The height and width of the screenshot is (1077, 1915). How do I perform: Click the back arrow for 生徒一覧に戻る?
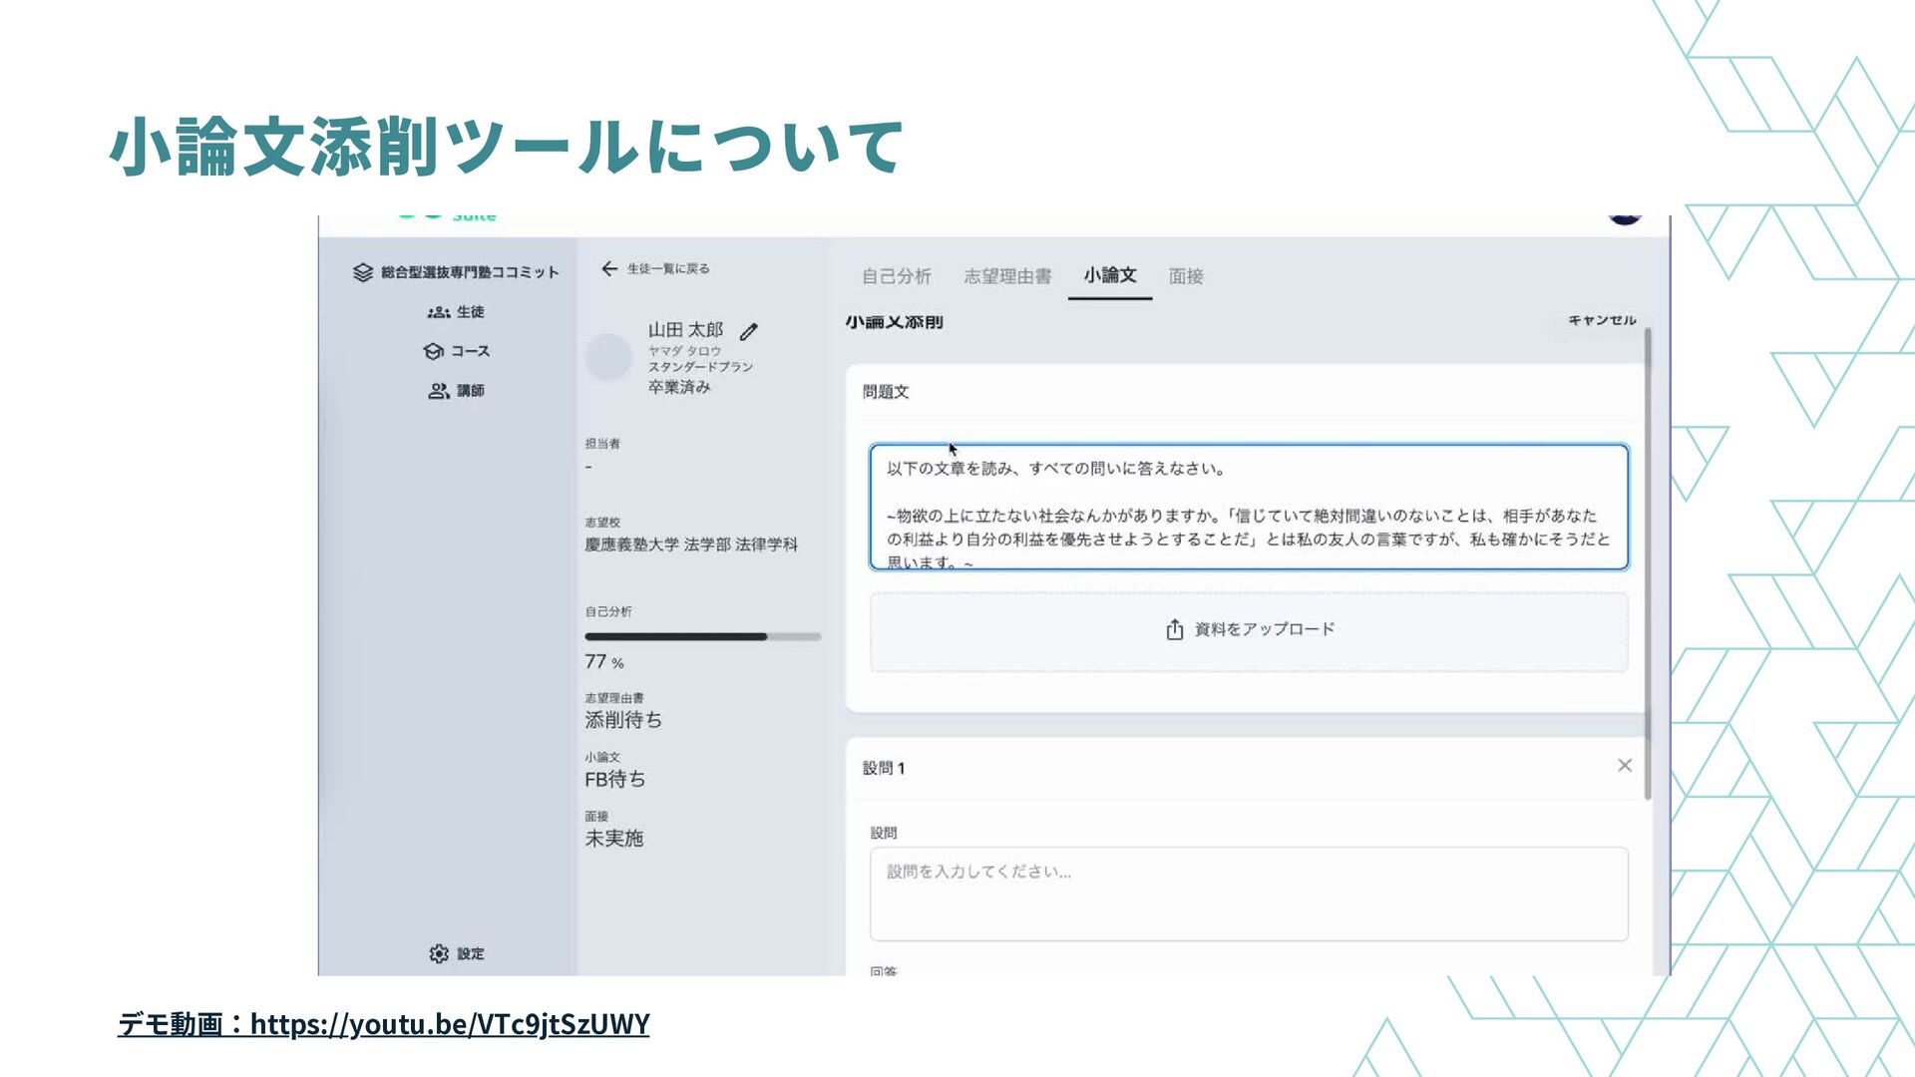(x=609, y=268)
